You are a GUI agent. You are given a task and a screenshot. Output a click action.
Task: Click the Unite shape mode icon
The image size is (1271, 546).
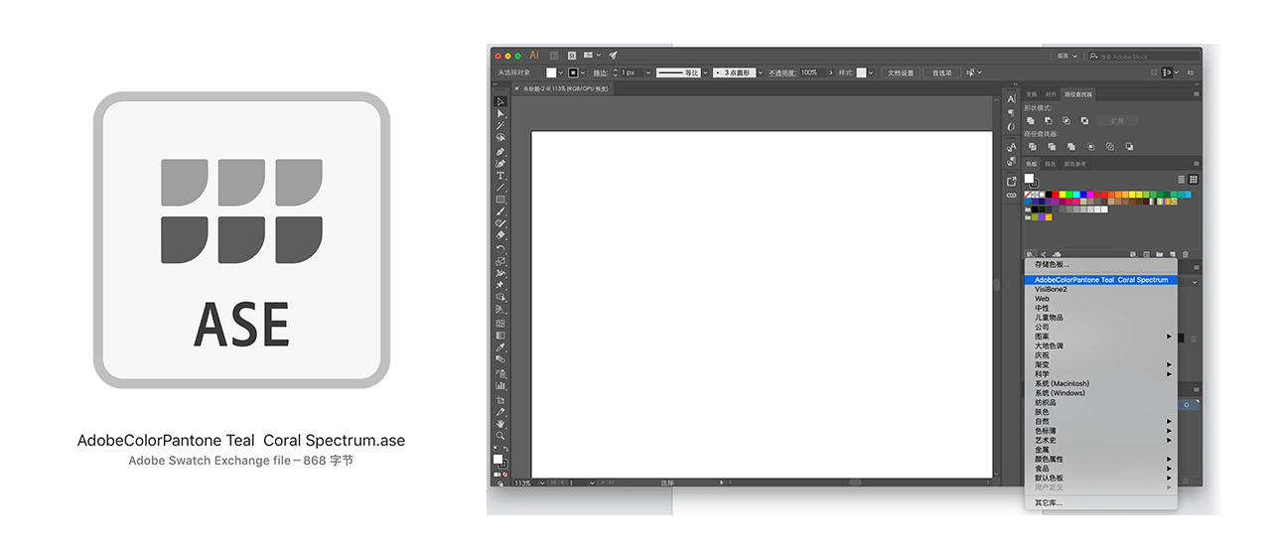(x=1032, y=120)
